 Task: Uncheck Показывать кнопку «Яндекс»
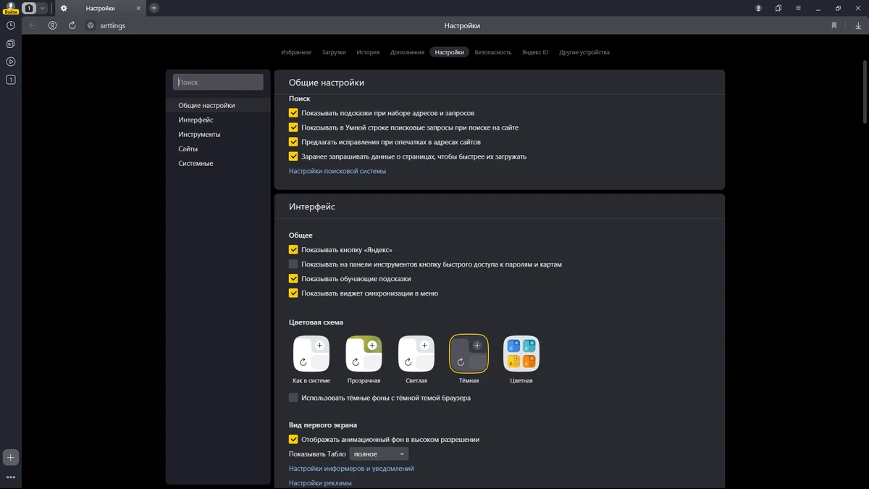[x=293, y=250]
